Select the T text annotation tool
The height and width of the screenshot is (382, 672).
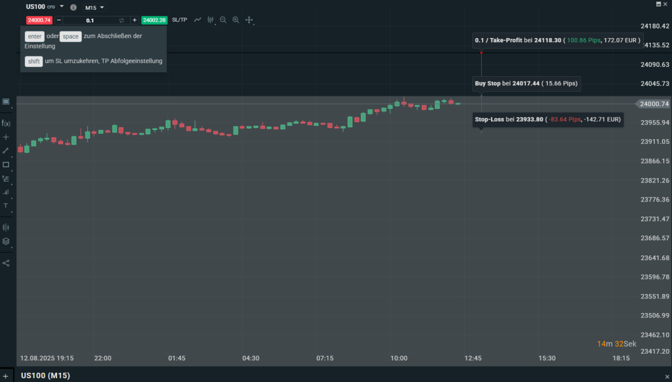click(6, 206)
